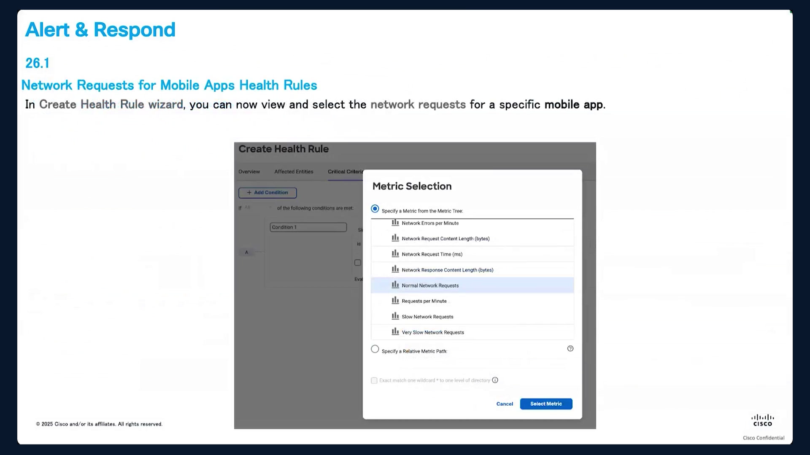The height and width of the screenshot is (455, 810).
Task: Click metric icon beside Normal Network Requests
Action: tap(395, 285)
